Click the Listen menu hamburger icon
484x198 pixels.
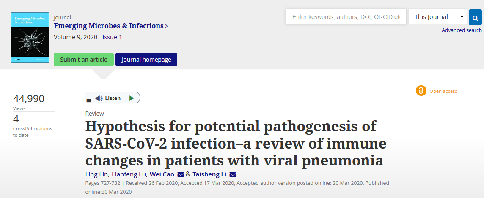click(x=89, y=100)
